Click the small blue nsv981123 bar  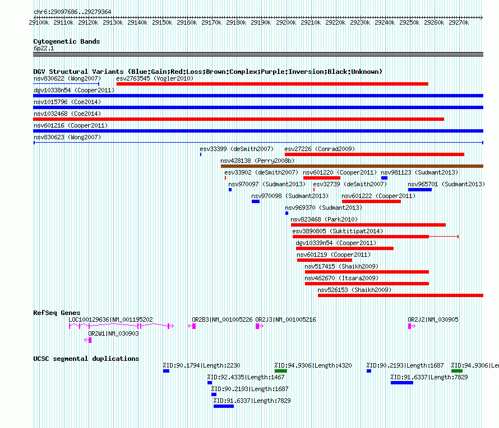click(384, 178)
